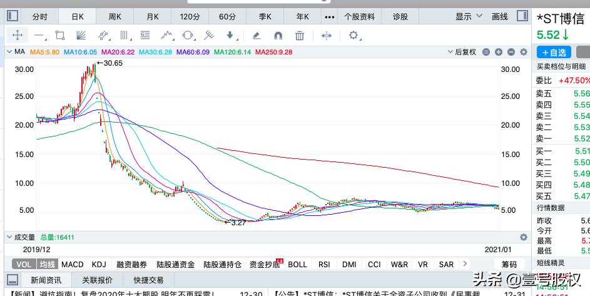The width and height of the screenshot is (590, 296).
Task: Select the RSI indicator
Action: tap(324, 264)
